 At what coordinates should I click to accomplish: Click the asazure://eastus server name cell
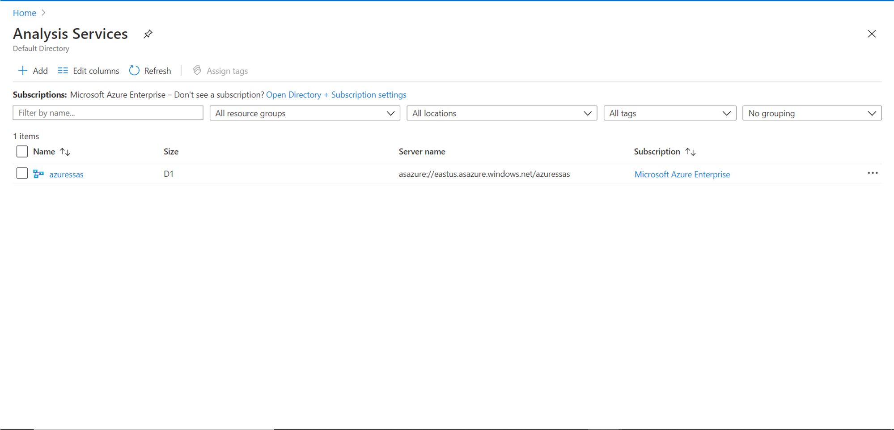point(484,174)
